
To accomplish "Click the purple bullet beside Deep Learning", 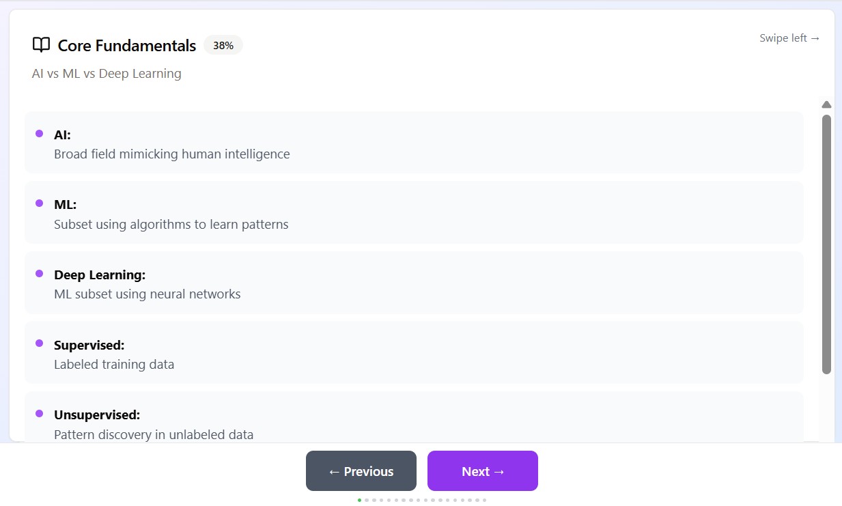I will pyautogui.click(x=39, y=274).
